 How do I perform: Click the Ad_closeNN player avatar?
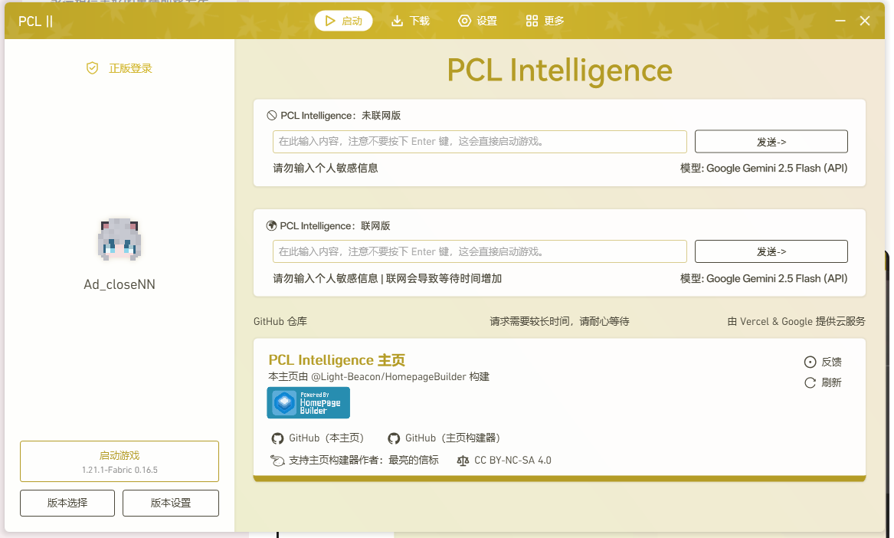tap(119, 241)
